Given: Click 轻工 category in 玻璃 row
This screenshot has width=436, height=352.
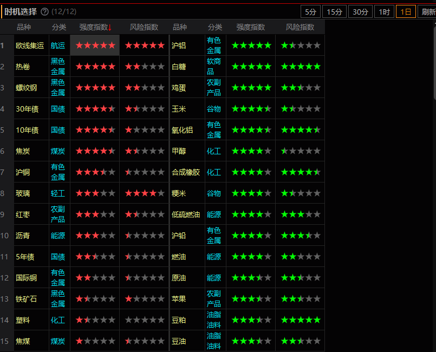Looking at the screenshot, I should click(x=58, y=193).
